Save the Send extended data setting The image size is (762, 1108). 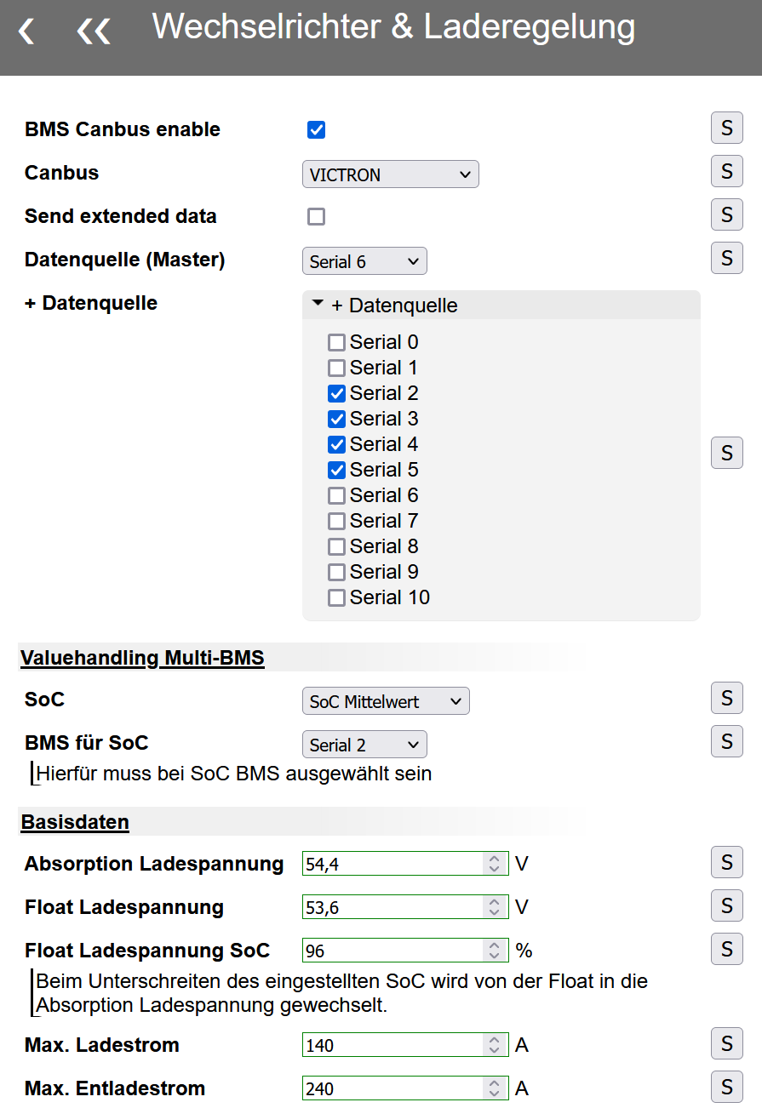pos(726,214)
